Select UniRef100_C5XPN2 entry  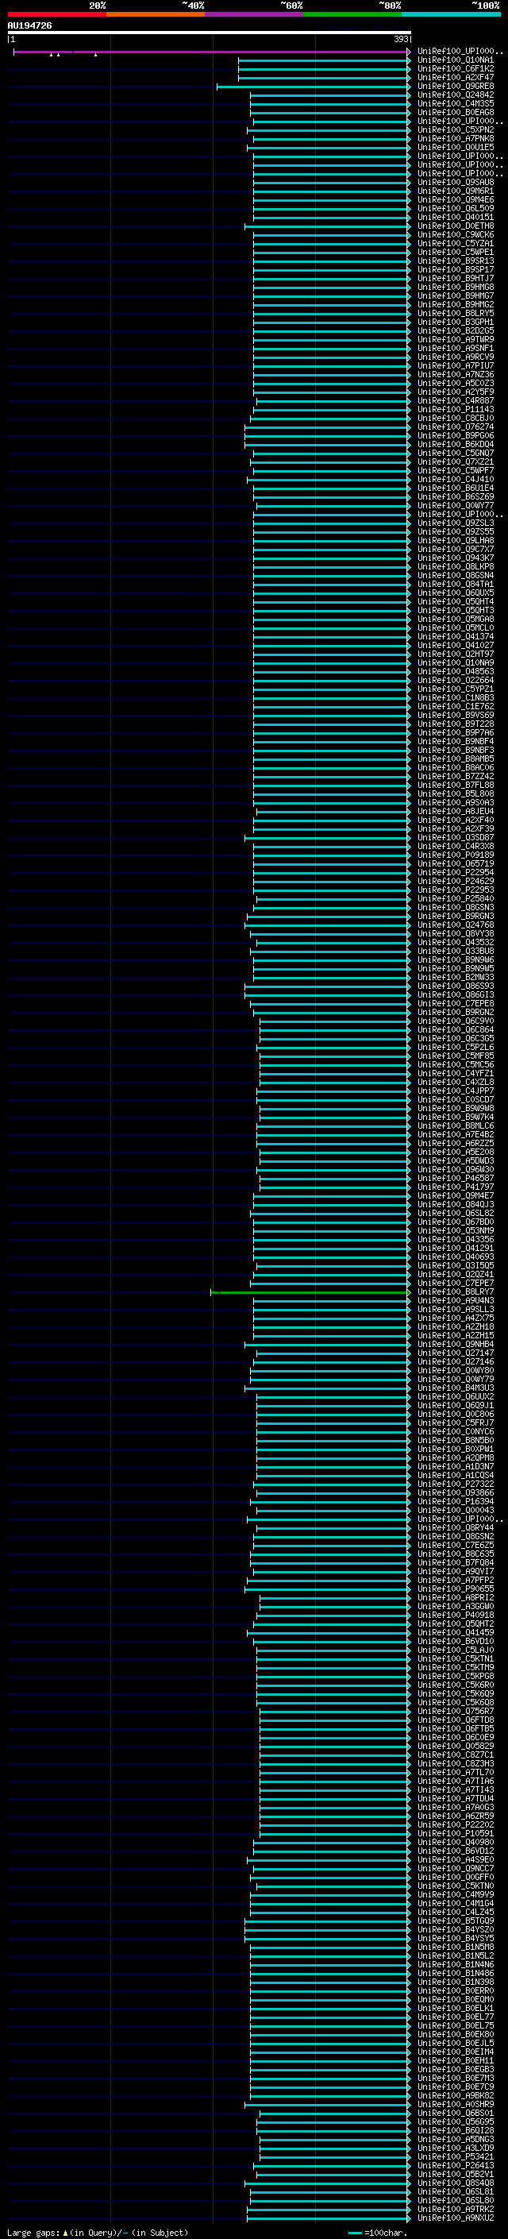(456, 130)
